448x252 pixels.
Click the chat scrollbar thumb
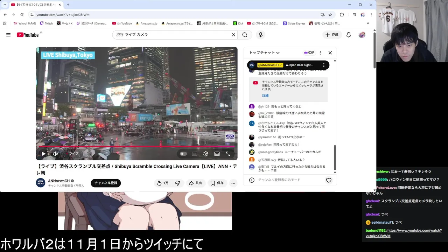[335, 157]
